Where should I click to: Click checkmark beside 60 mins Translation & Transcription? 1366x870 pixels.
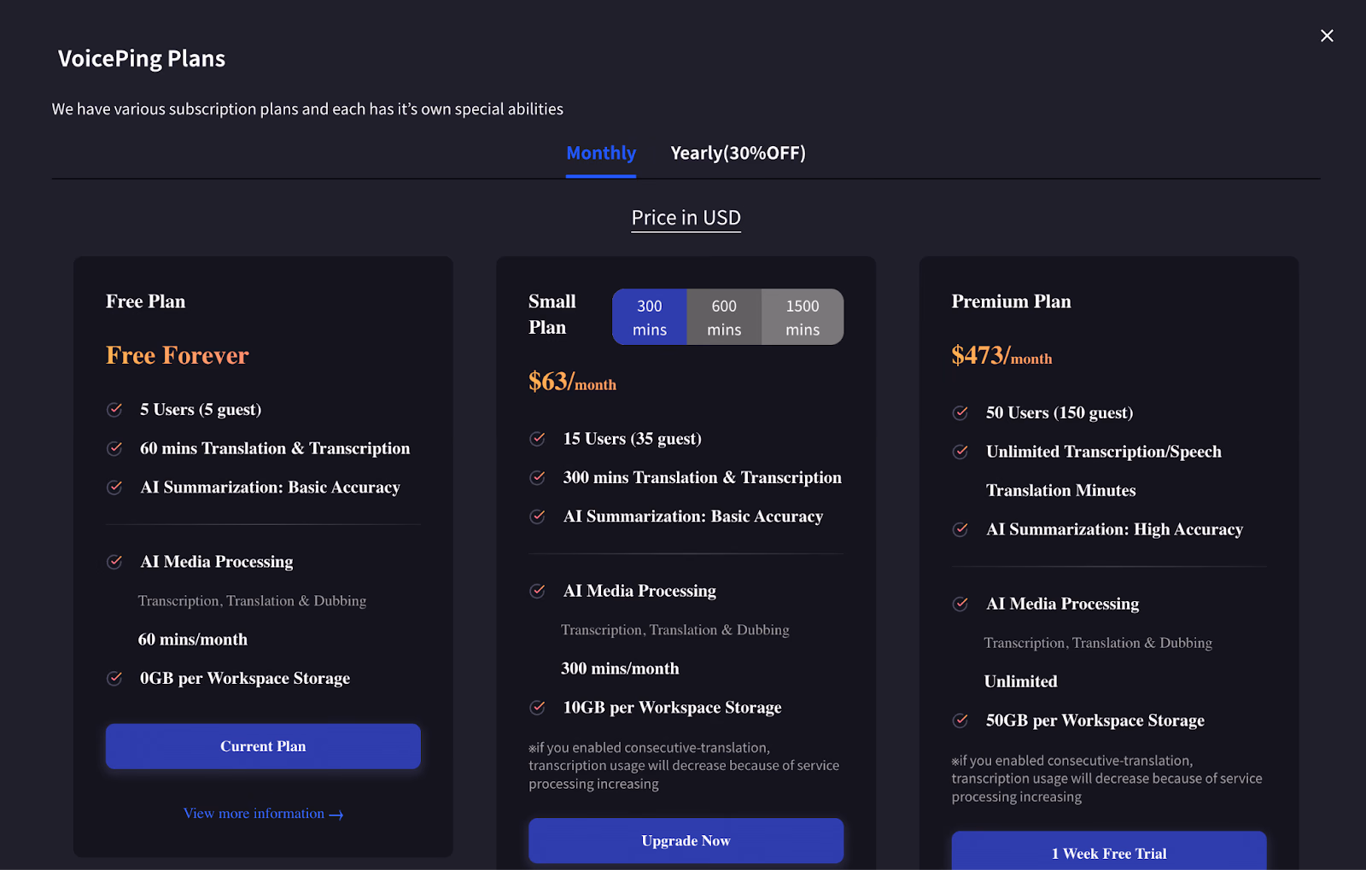pyautogui.click(x=114, y=448)
